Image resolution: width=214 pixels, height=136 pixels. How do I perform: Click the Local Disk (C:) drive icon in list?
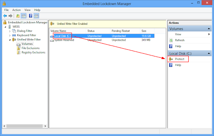52,36
